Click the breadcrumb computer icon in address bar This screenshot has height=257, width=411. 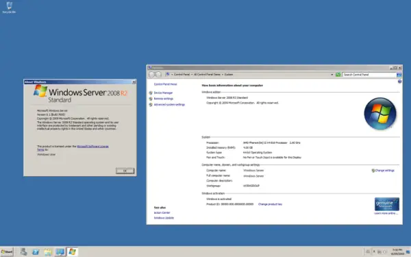[x=167, y=75]
